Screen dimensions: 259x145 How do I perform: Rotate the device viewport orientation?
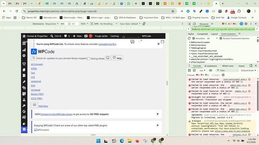pyautogui.click(x=144, y=24)
